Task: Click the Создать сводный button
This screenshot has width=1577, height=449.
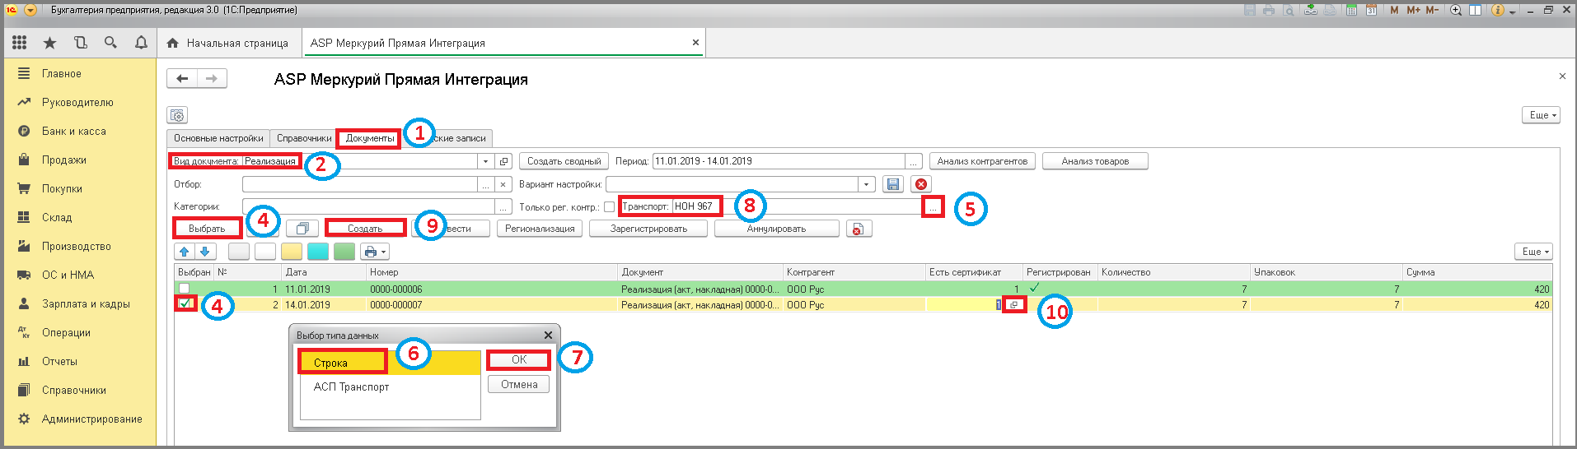Action: point(564,161)
